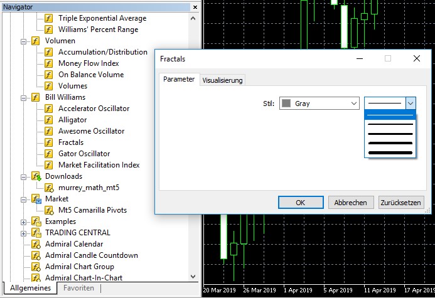
Task: Click the Admiral Candle Countdown icon
Action: pyautogui.click(x=36, y=255)
